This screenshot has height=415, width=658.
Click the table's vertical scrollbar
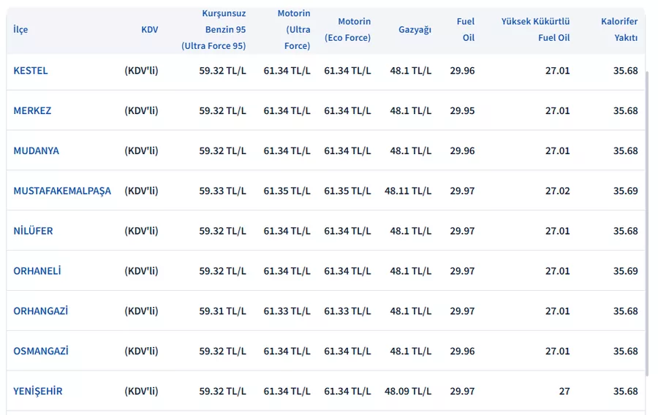point(647,219)
